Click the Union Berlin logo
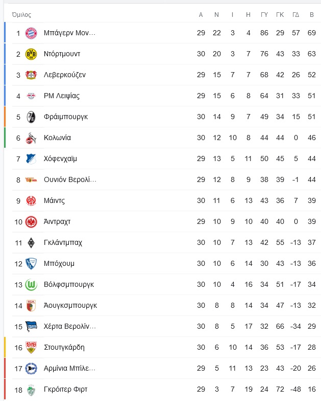The height and width of the screenshot is (407, 321). pos(31,180)
